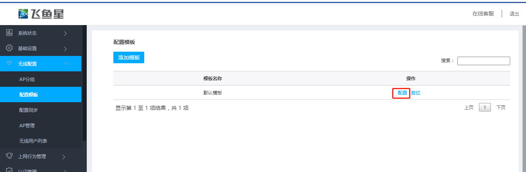
Task: Click the 下页 pagination button
Action: point(501,108)
